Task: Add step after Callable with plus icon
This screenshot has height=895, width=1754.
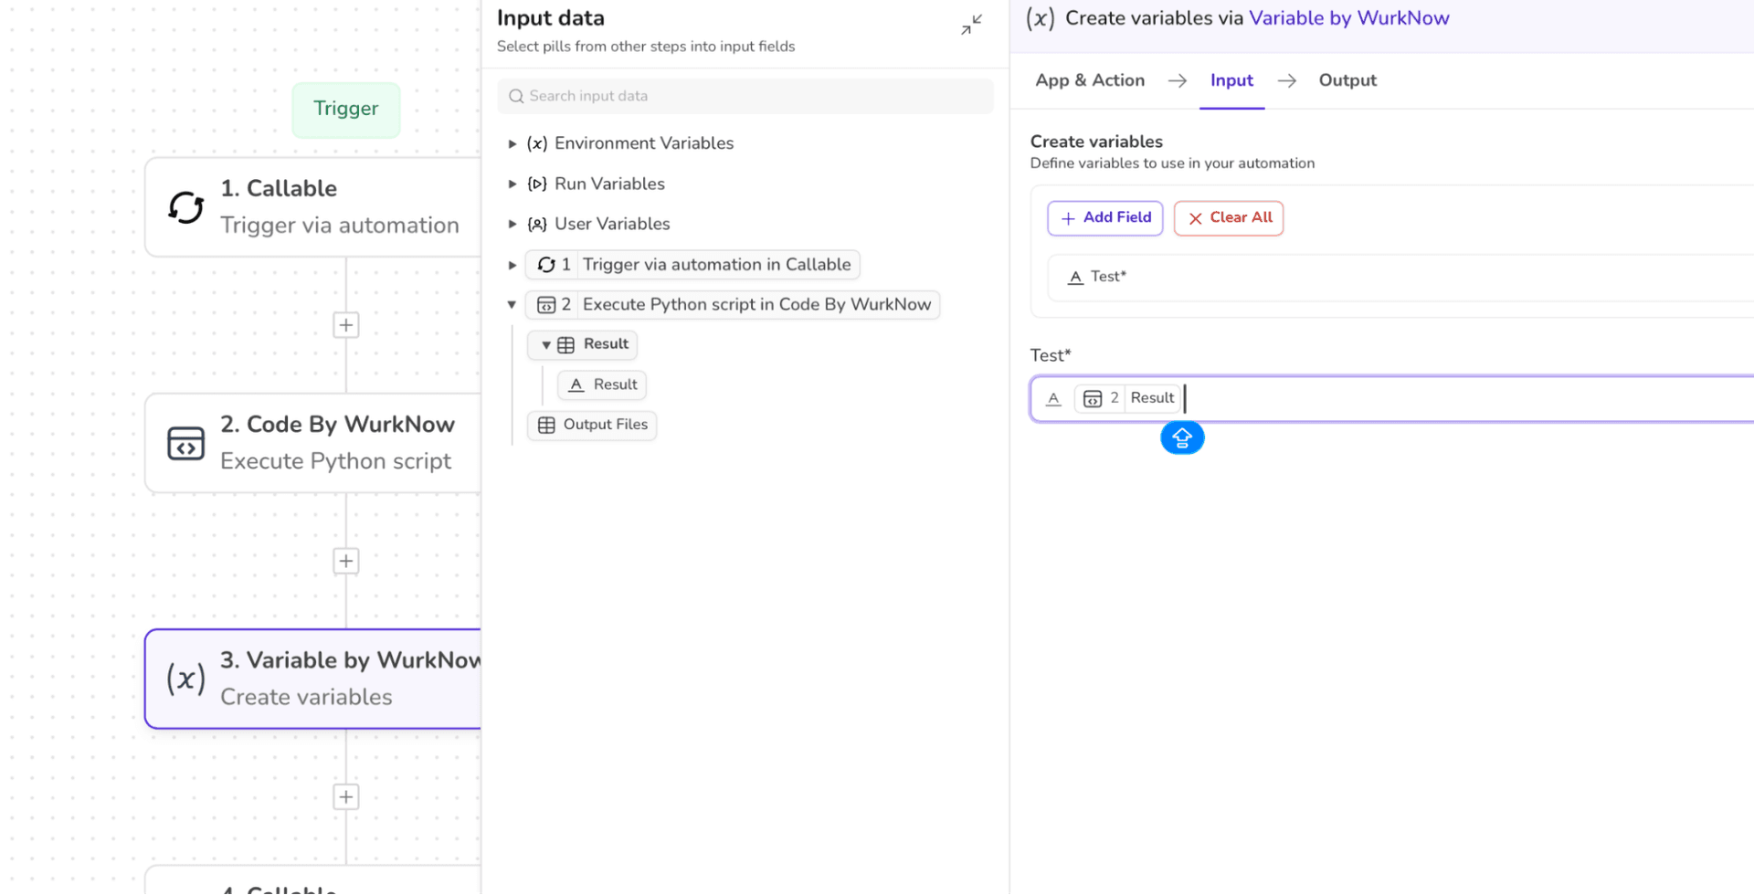Action: [x=345, y=325]
